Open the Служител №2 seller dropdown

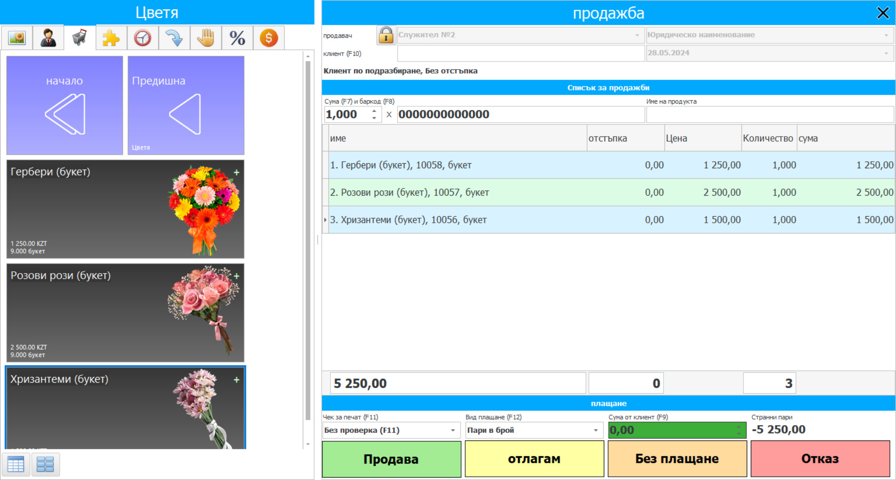(521, 35)
